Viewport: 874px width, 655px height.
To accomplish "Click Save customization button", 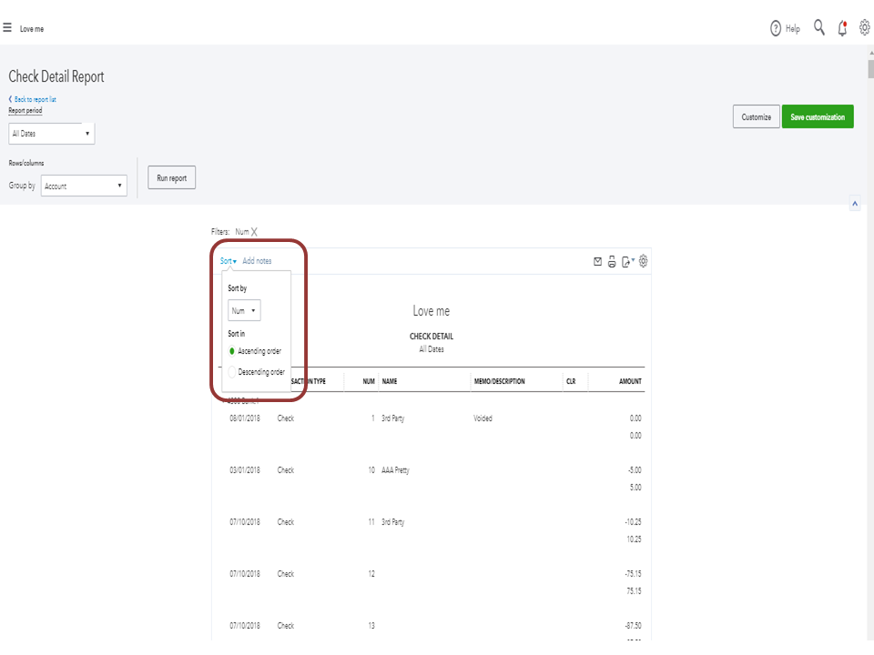I will [818, 117].
